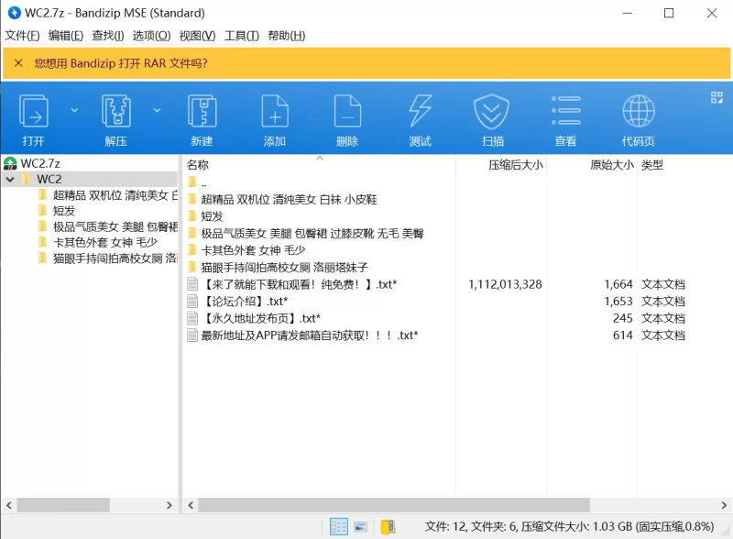Open the 查看 (View) list tool
733x539 pixels.
[x=565, y=111]
